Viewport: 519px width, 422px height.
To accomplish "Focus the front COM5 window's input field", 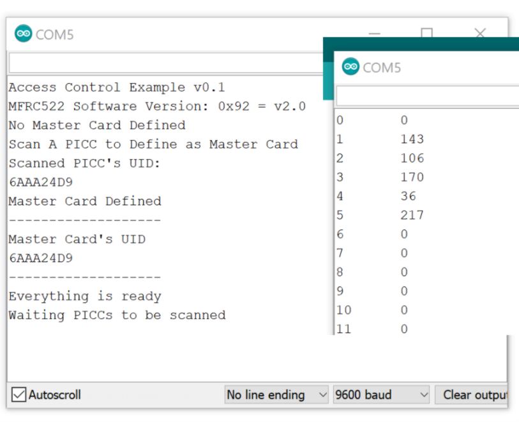I will [426, 96].
